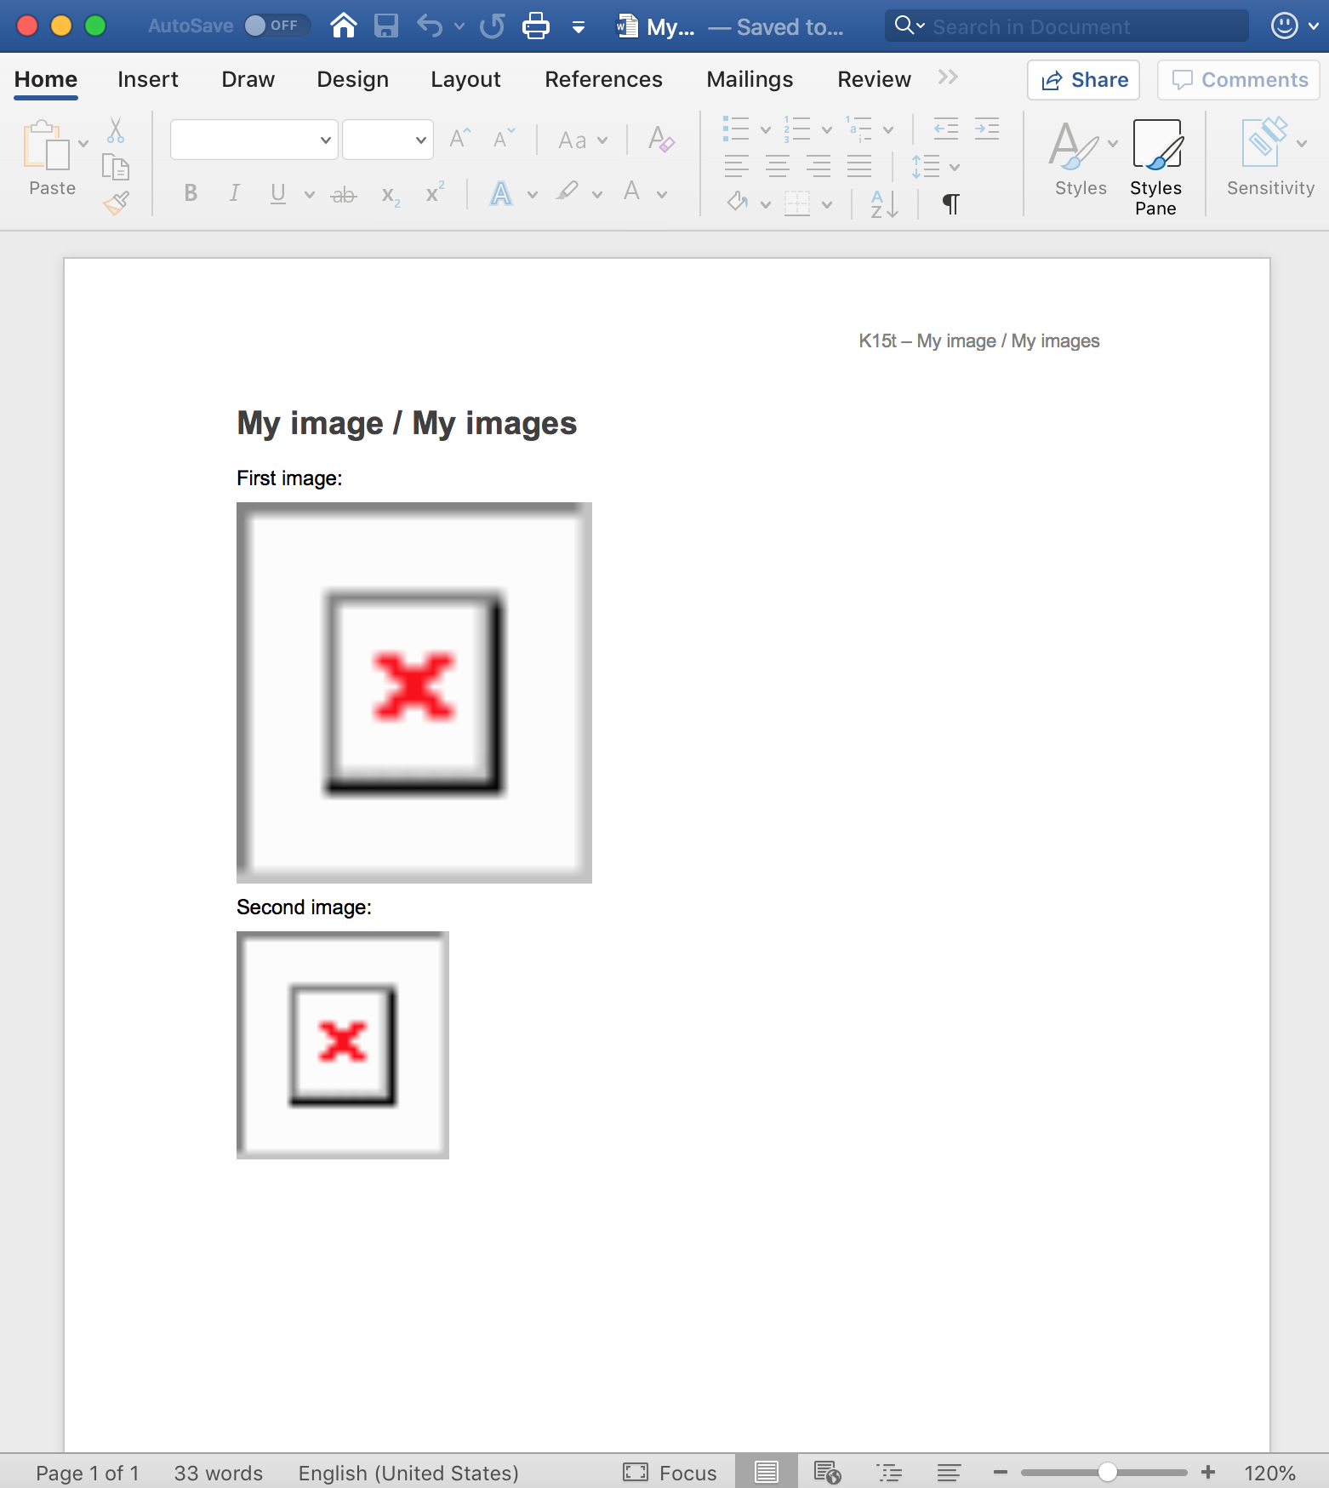1329x1488 pixels.
Task: Open the Styles Pane
Action: (x=1155, y=168)
